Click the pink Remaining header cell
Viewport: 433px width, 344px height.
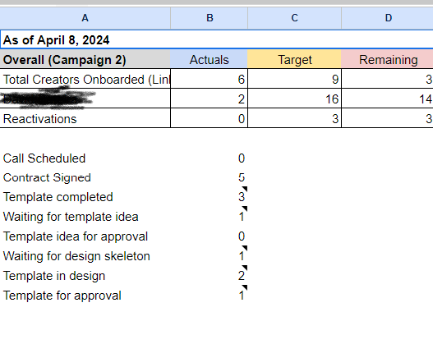pyautogui.click(x=388, y=60)
